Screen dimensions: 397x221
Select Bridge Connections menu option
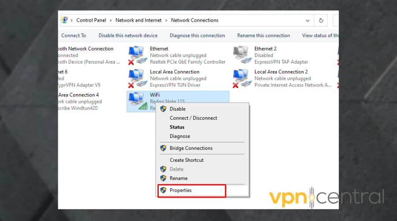click(x=191, y=149)
